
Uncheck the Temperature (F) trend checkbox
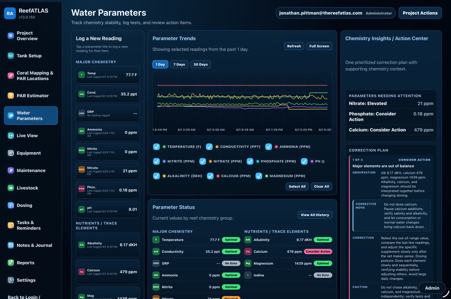click(156, 147)
